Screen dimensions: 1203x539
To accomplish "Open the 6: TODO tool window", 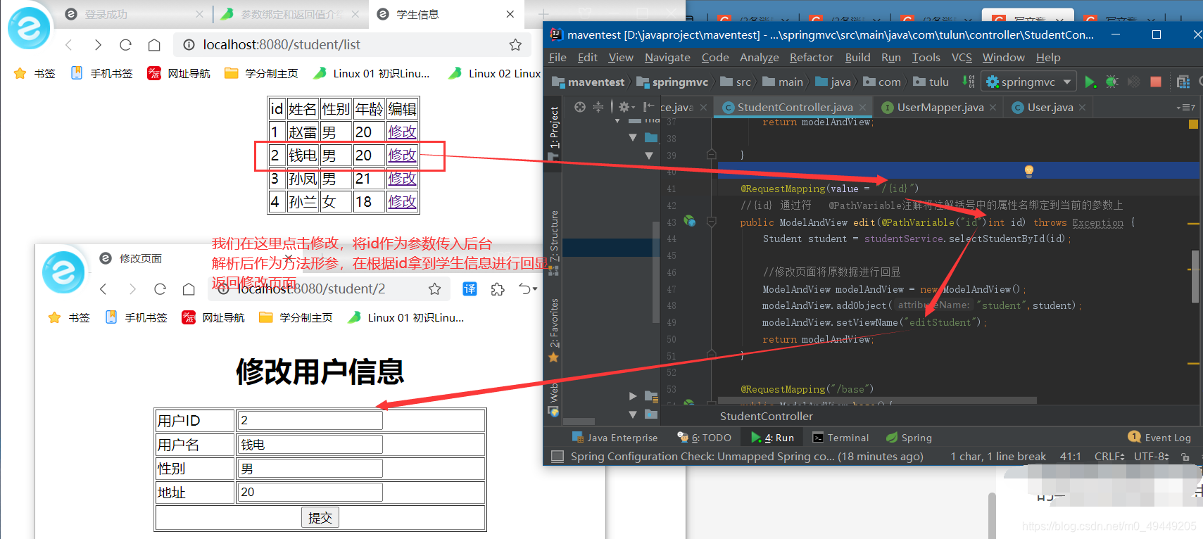I will tap(704, 438).
